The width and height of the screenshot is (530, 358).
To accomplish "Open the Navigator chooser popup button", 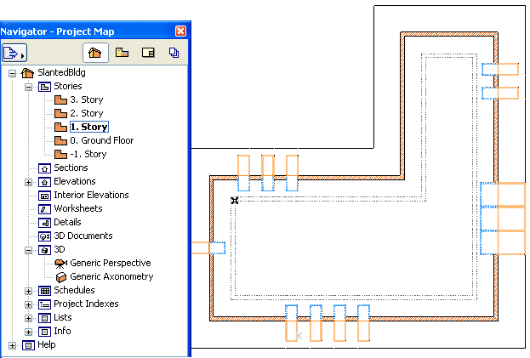I will pyautogui.click(x=14, y=53).
